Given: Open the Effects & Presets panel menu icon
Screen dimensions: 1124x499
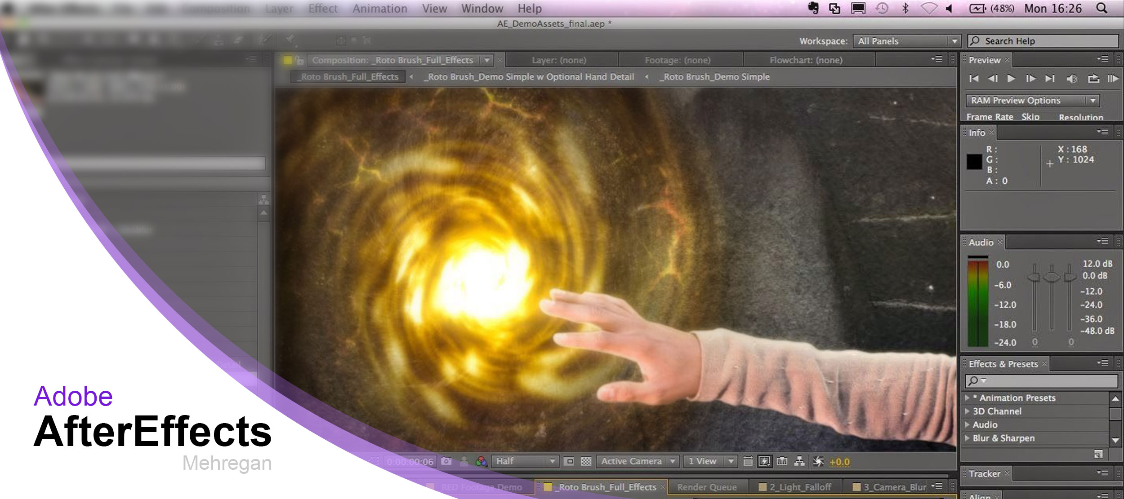Looking at the screenshot, I should point(1103,363).
